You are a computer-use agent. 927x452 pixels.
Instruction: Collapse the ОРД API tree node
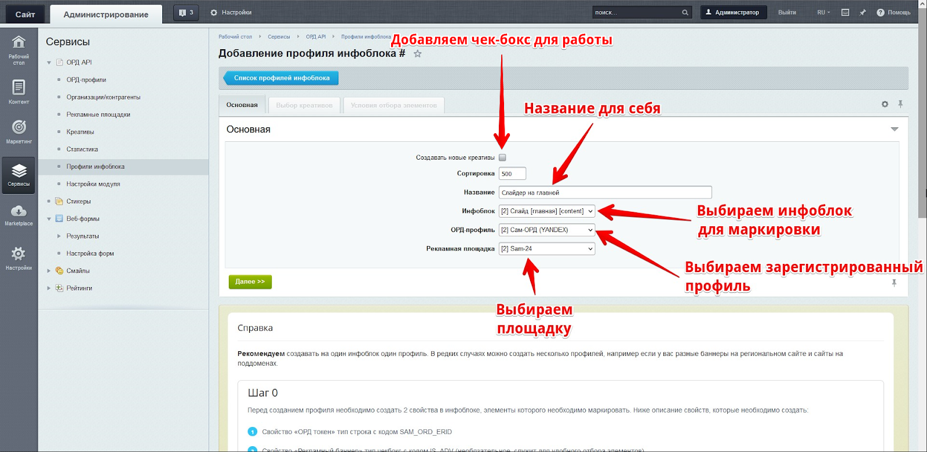49,63
